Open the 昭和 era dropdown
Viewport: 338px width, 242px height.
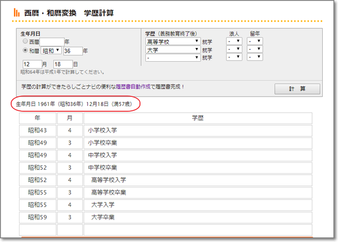(51, 51)
